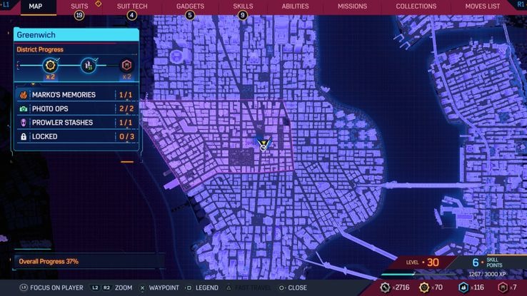Open the Suits tab

(x=79, y=6)
